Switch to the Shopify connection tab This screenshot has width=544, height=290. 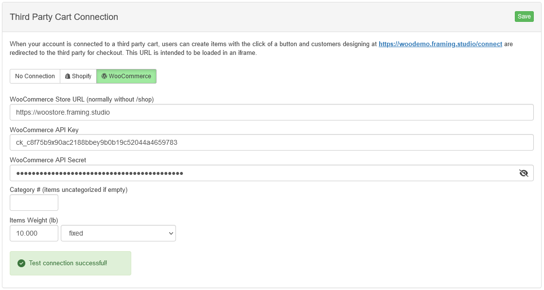(78, 76)
